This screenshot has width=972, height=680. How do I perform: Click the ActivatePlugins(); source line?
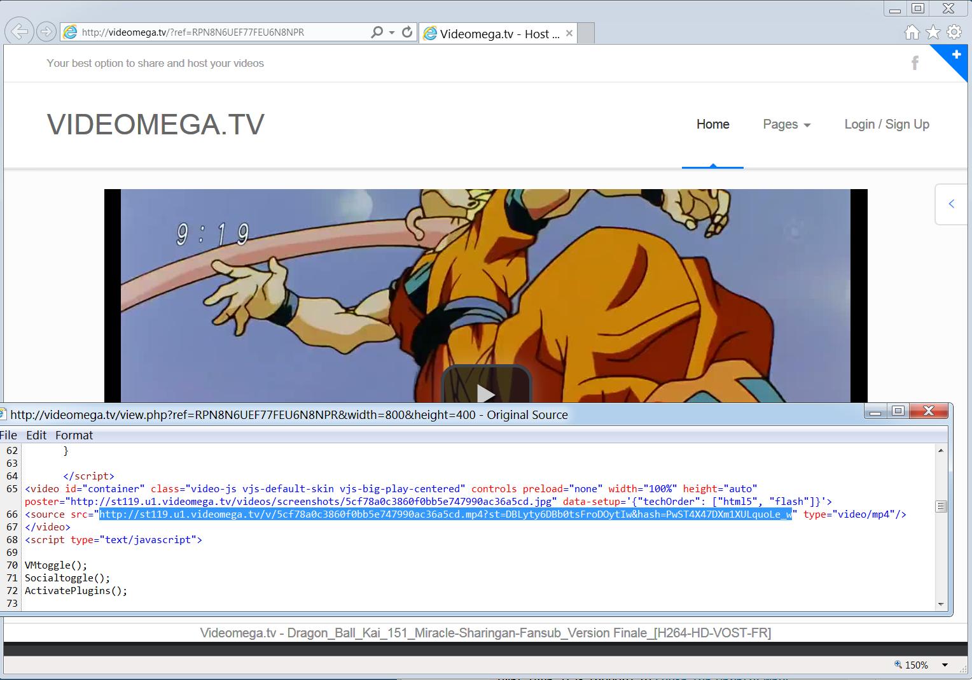[76, 590]
